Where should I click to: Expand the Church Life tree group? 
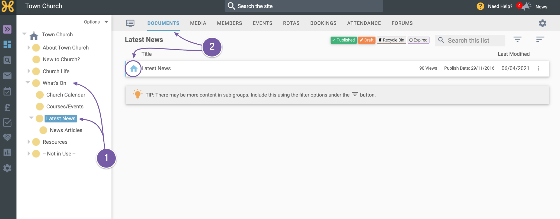29,71
